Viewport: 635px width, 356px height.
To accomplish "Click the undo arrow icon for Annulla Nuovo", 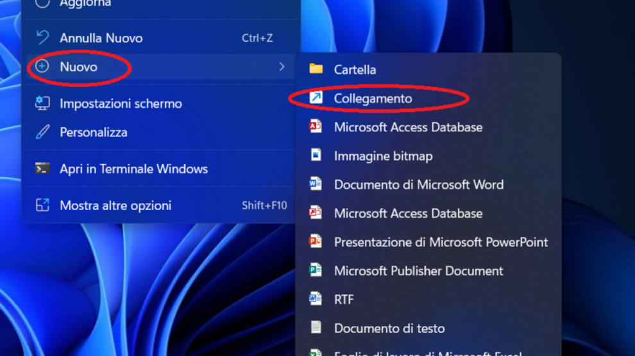I will [x=42, y=38].
